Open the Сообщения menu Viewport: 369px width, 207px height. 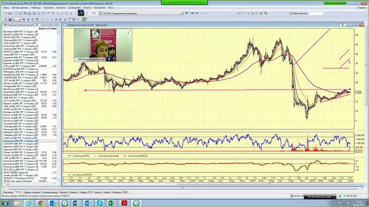point(74,7)
